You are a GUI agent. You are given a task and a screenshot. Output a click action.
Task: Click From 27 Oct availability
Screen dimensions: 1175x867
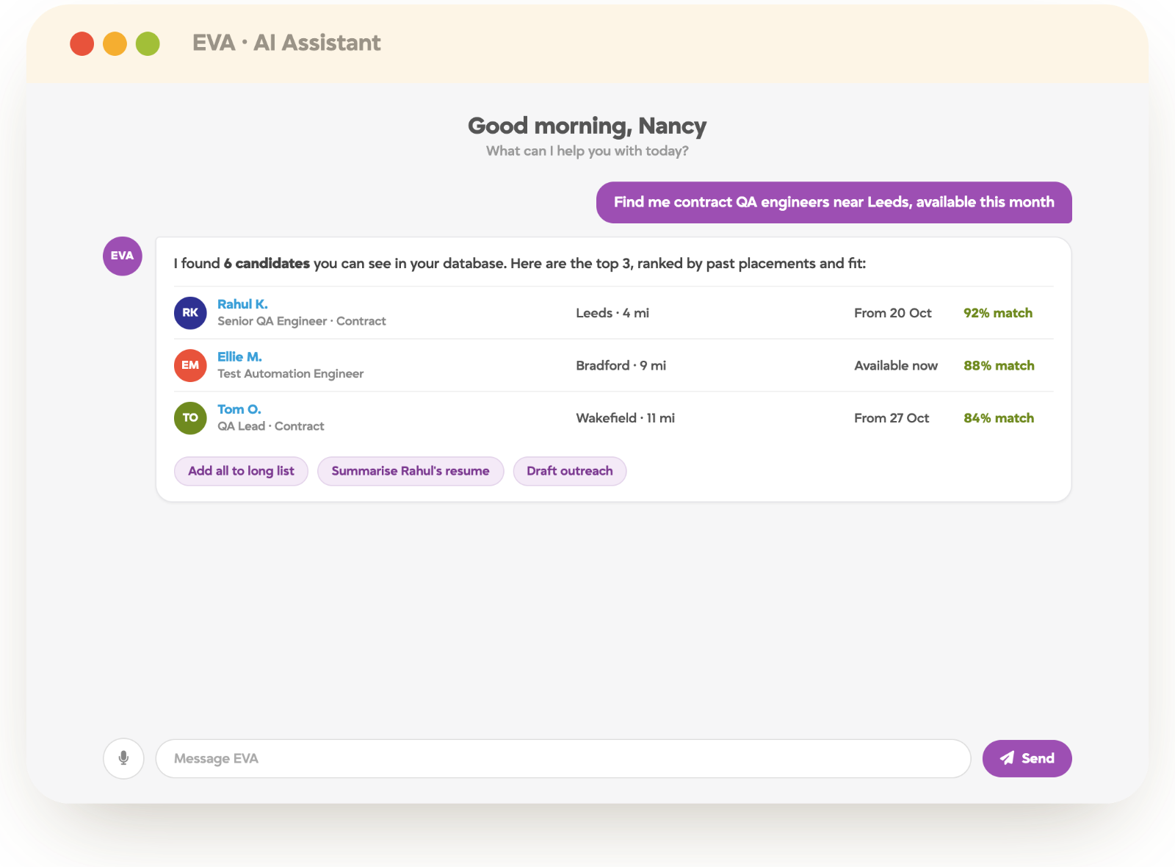[892, 418]
